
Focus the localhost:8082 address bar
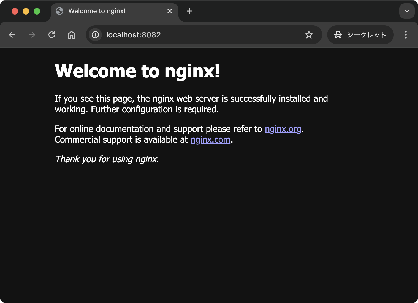click(x=193, y=35)
